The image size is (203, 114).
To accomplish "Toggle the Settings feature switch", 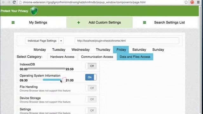I will (x=91, y=111).
